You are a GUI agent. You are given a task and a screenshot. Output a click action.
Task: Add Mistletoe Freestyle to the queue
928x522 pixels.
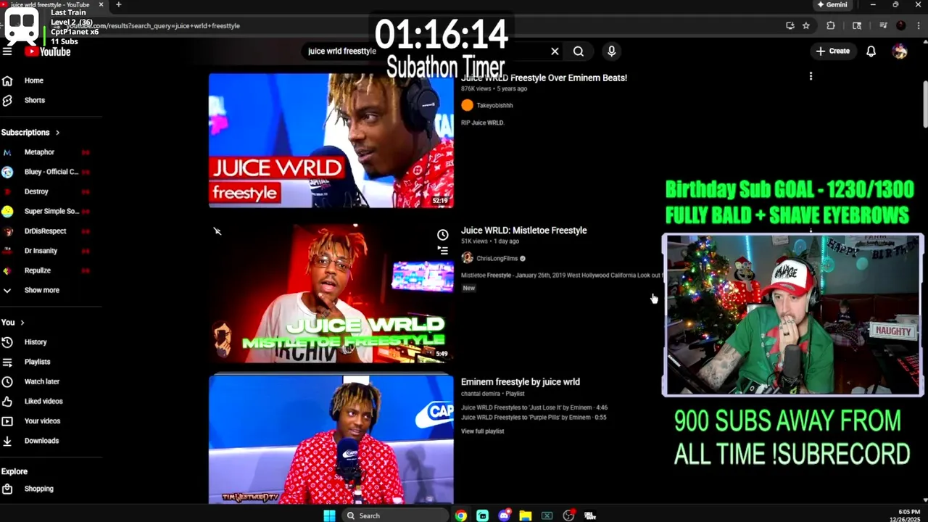click(x=442, y=250)
